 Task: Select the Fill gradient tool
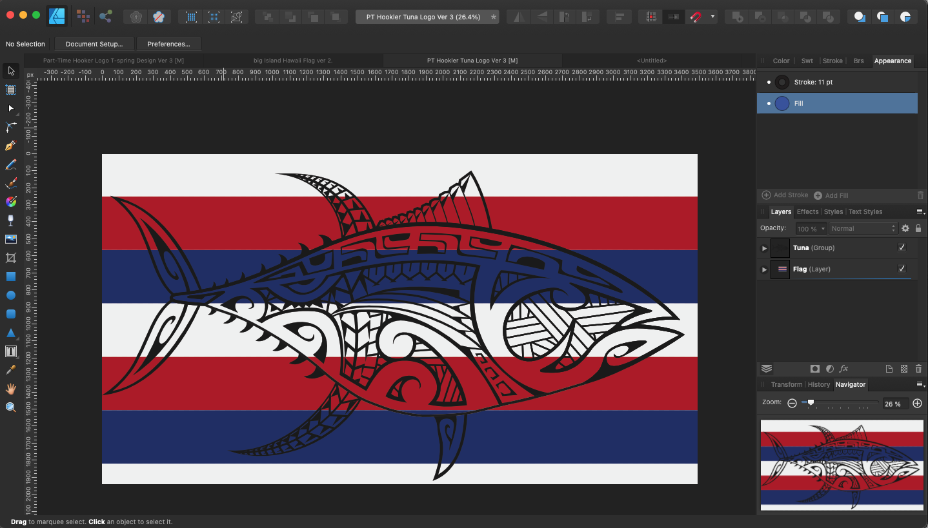(x=11, y=202)
